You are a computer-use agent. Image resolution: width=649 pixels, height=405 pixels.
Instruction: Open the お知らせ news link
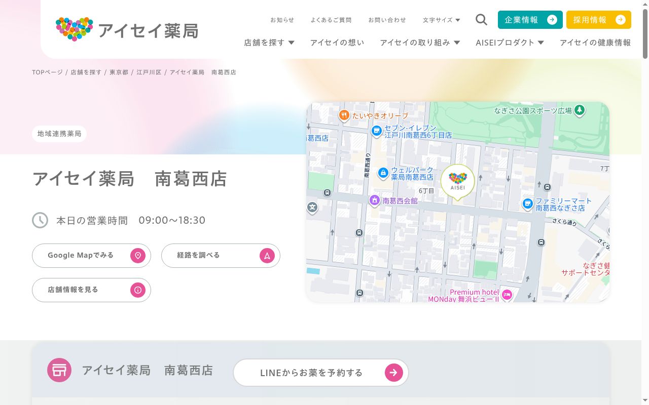pos(282,20)
